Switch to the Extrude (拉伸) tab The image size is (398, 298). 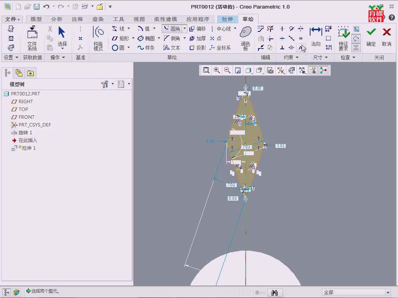pyautogui.click(x=227, y=19)
